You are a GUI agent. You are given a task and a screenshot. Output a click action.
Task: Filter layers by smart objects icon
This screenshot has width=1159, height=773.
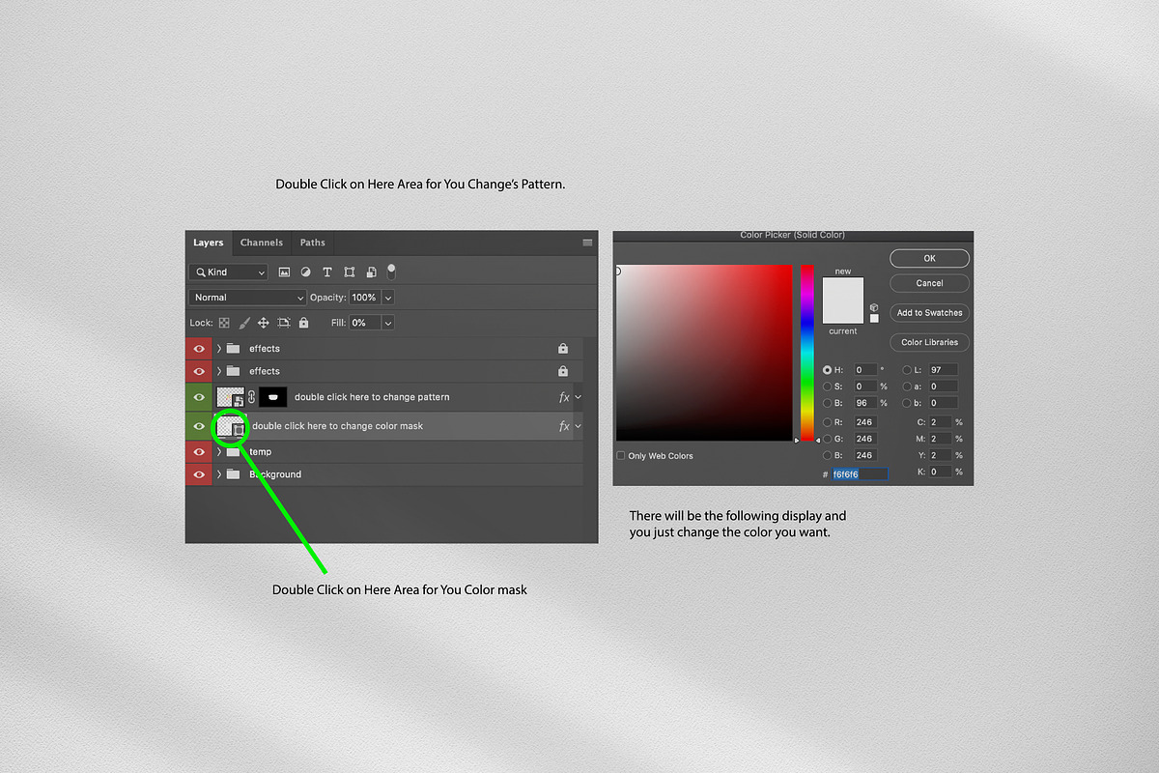[370, 272]
